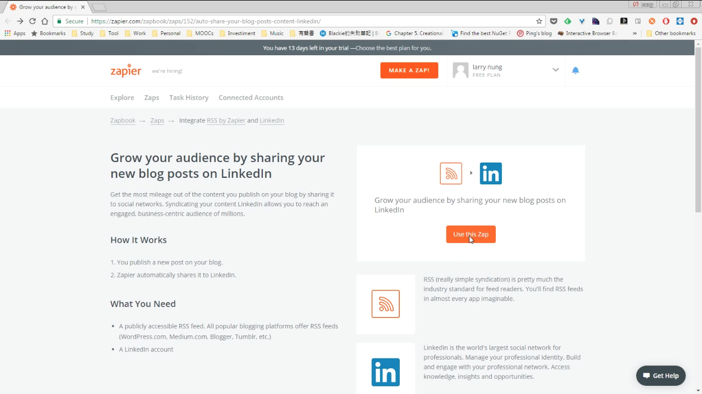Viewport: 702px width, 394px height.
Task: Open the LinkedIn breadcrumb link
Action: 272,120
